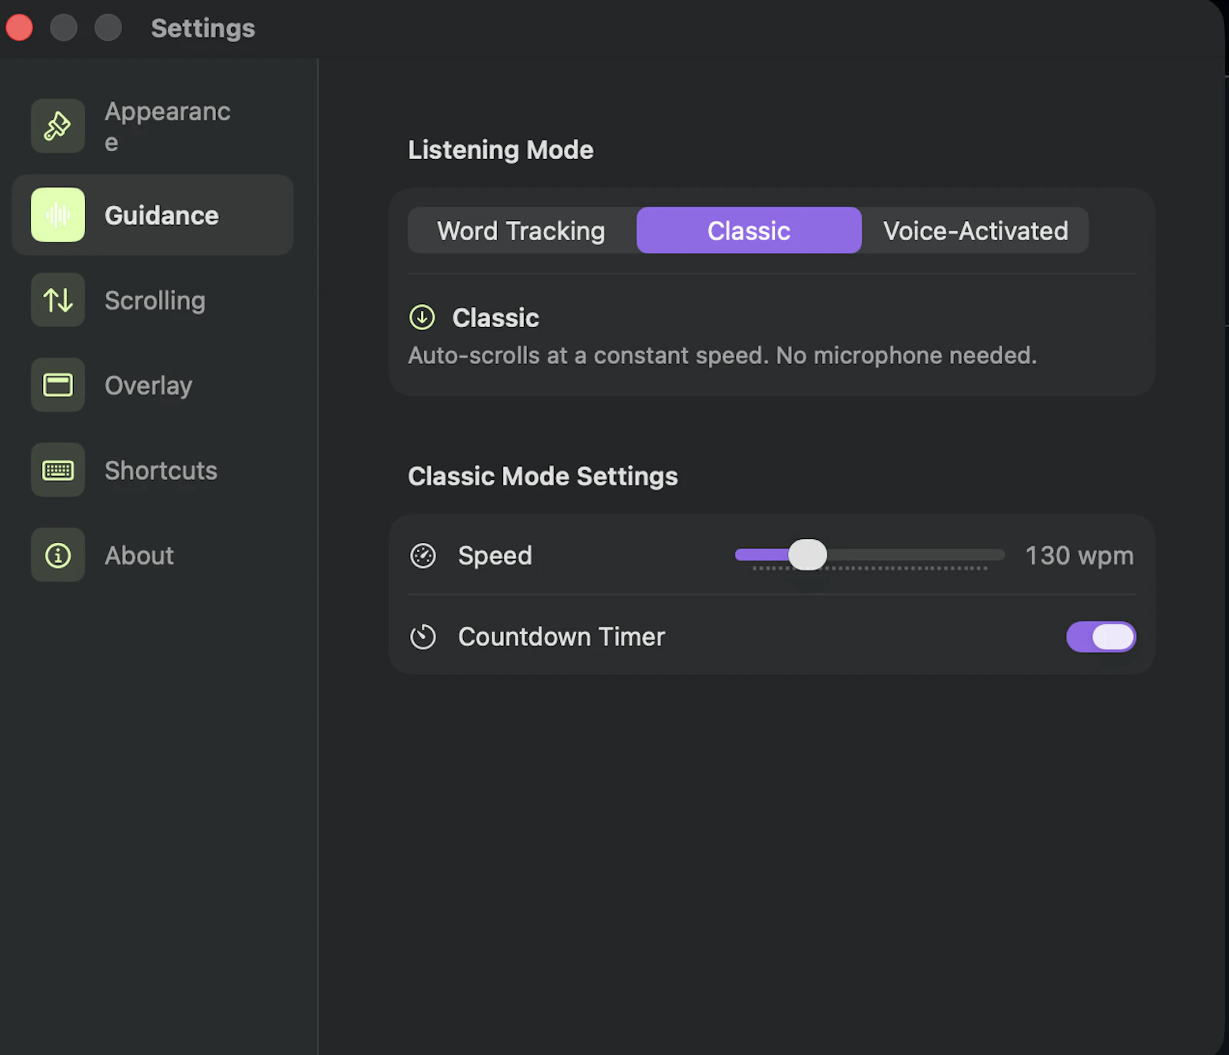Open the Shortcuts keyboard icon

(x=58, y=470)
